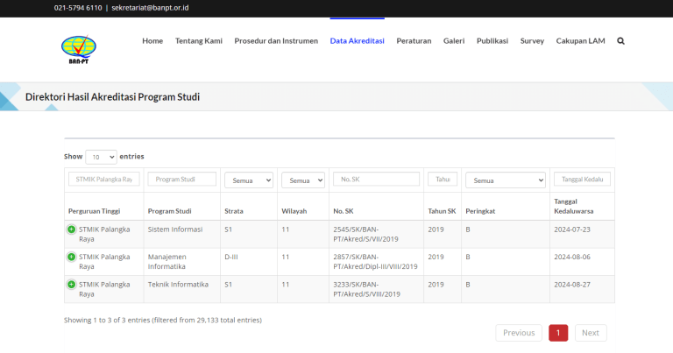Open the Data Akreditasi menu

click(357, 41)
